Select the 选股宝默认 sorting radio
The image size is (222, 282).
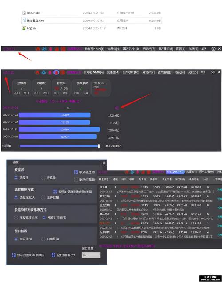point(16,197)
